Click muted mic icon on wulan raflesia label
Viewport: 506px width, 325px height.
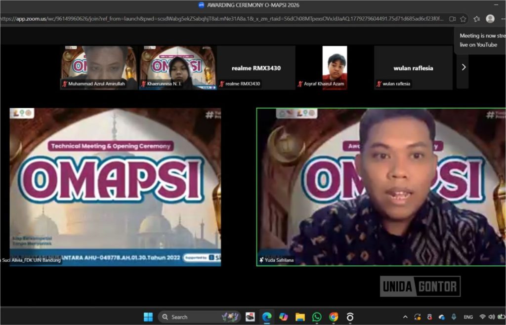click(x=379, y=84)
